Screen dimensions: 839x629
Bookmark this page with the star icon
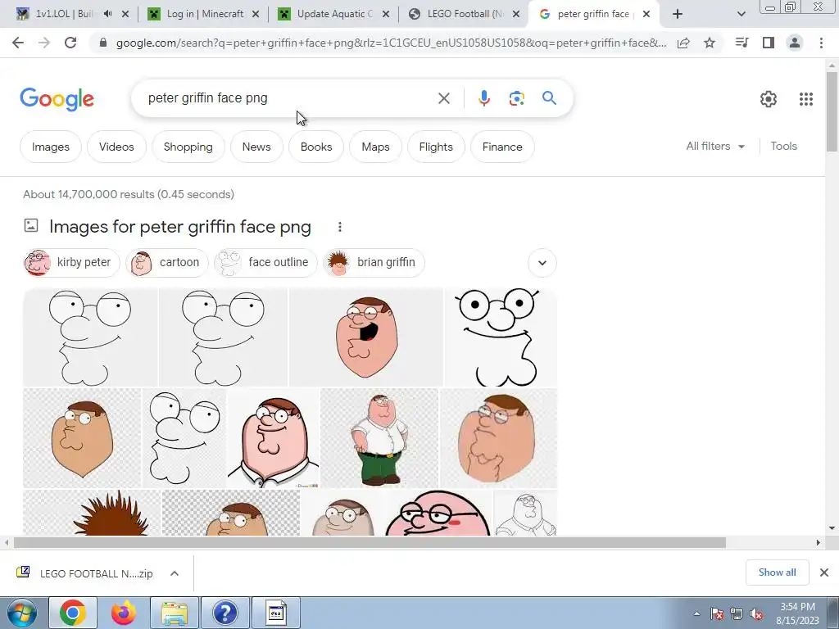coord(710,43)
